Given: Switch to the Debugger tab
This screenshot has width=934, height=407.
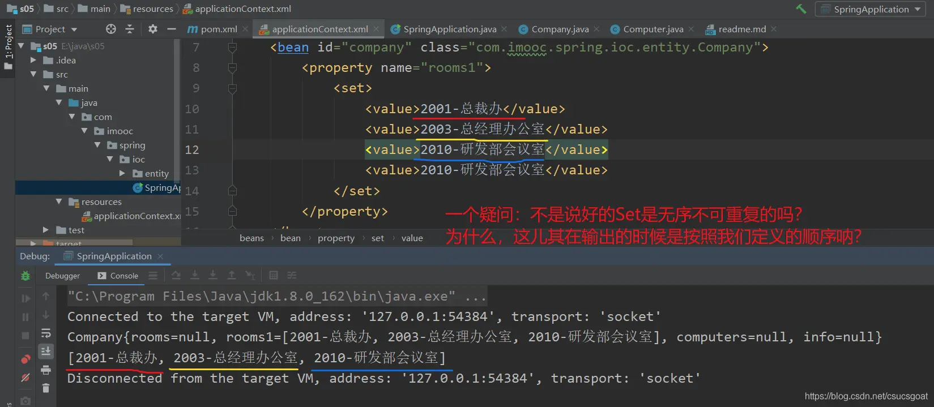Looking at the screenshot, I should click(x=63, y=276).
